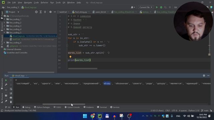This screenshot has width=214, height=120.
Task: Open the TODO tool window
Action: pyautogui.click(x=57, y=107)
